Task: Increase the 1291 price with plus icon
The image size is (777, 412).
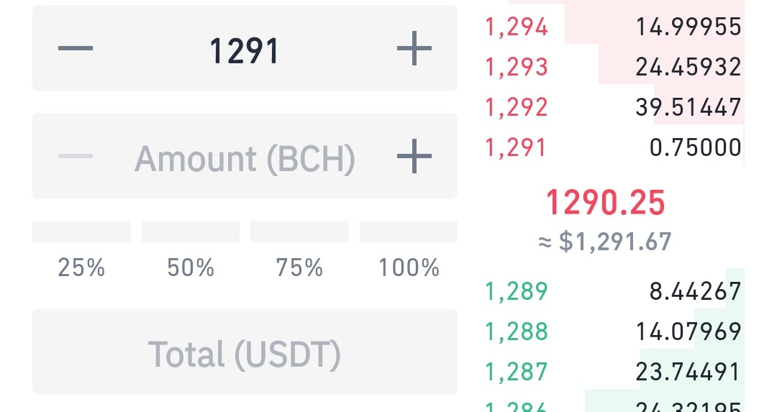Action: coord(414,48)
